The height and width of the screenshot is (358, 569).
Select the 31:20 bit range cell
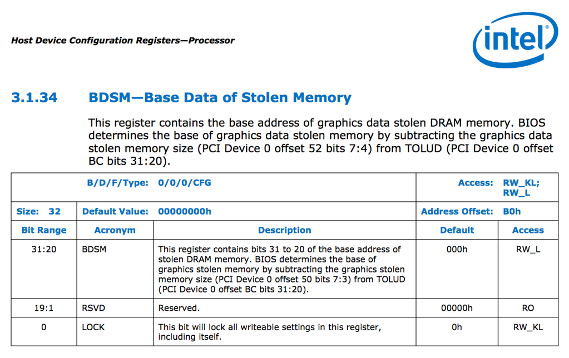pyautogui.click(x=44, y=250)
